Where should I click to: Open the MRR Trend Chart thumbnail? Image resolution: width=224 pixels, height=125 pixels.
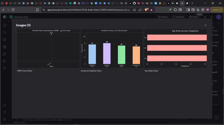tap(48, 48)
